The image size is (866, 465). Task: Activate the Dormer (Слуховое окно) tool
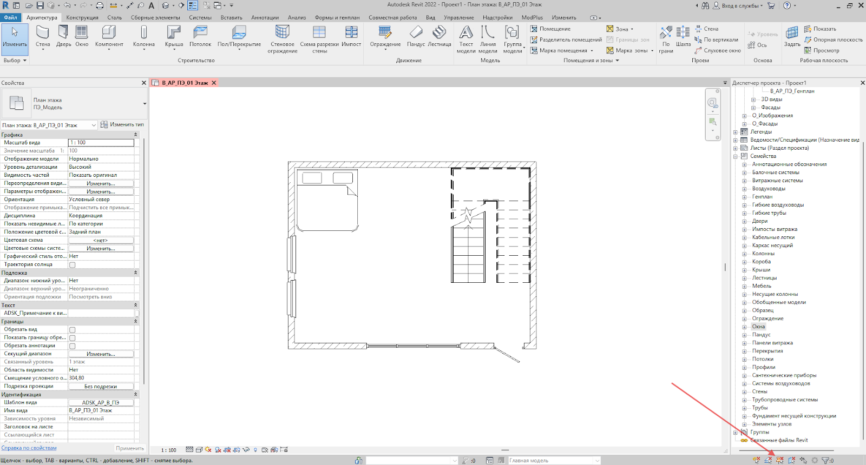click(x=718, y=50)
